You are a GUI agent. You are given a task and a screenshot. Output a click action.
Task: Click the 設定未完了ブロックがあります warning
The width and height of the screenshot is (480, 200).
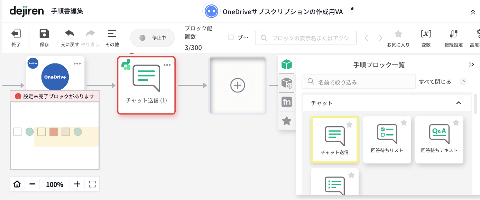point(55,96)
